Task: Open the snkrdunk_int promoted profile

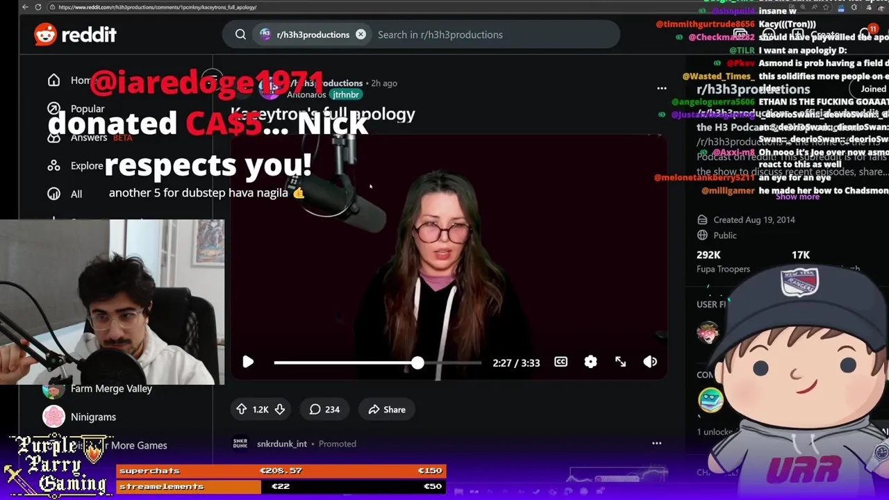Action: coord(281,444)
